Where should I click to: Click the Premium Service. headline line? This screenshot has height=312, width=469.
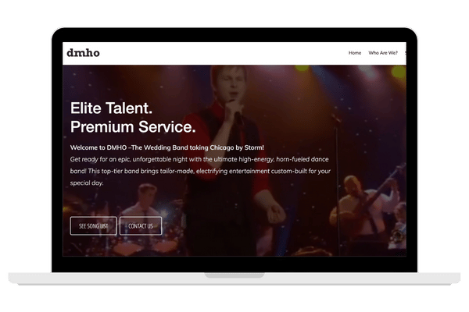[133, 127]
